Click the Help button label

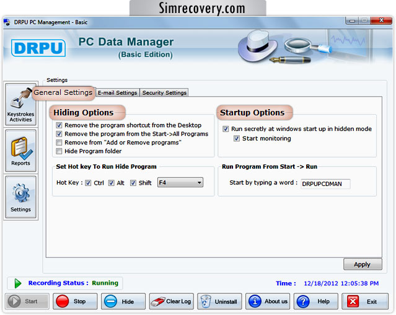pyautogui.click(x=323, y=301)
